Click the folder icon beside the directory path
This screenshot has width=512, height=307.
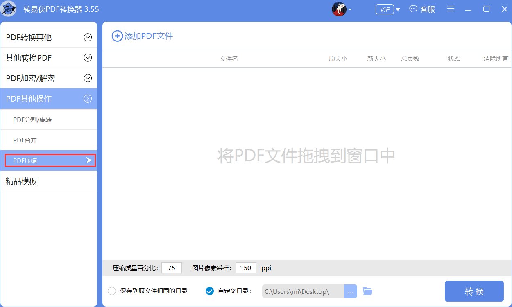tap(367, 291)
